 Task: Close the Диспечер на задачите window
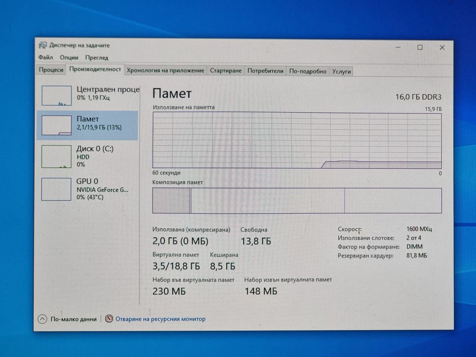point(442,47)
